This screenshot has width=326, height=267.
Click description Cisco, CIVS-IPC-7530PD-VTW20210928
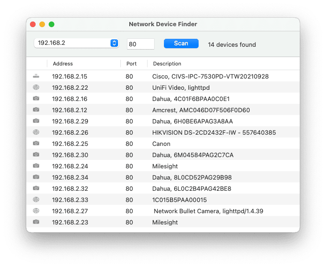click(210, 77)
